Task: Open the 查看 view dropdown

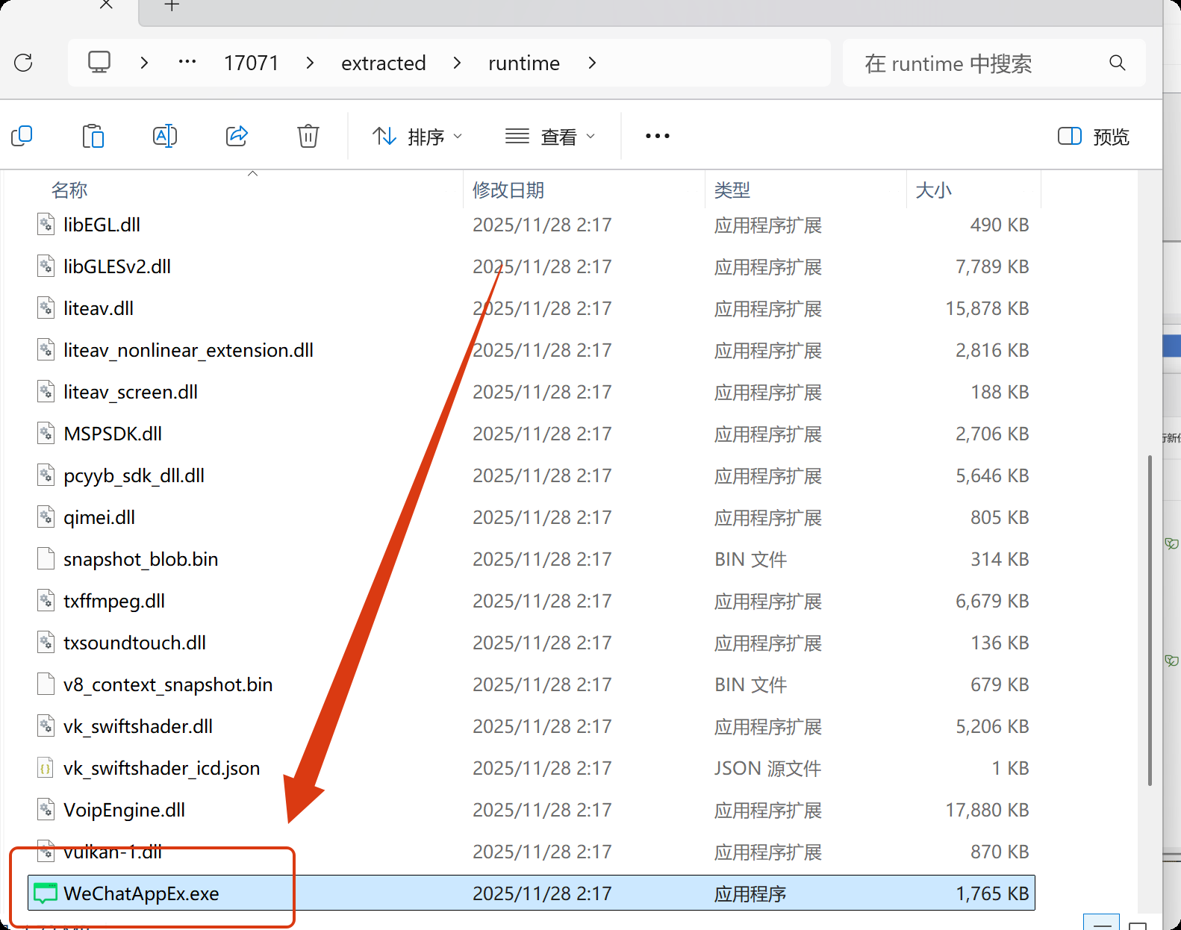Action: 550,137
